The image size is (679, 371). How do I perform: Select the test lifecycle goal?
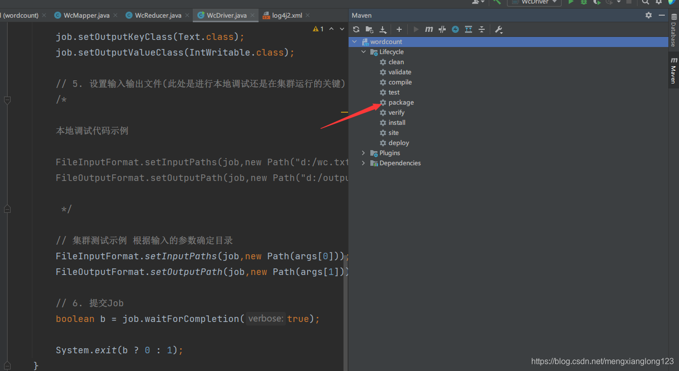tap(394, 92)
